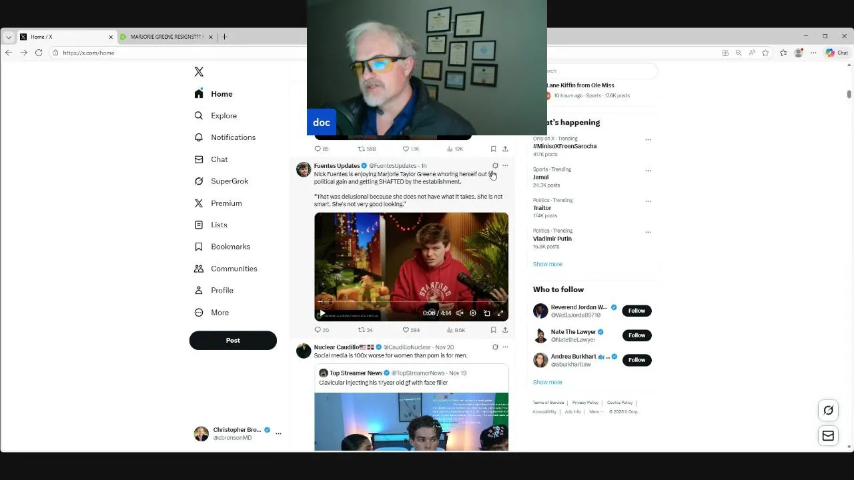Image resolution: width=854 pixels, height=480 pixels.
Task: Seek on the video progress bar
Action: click(x=411, y=301)
